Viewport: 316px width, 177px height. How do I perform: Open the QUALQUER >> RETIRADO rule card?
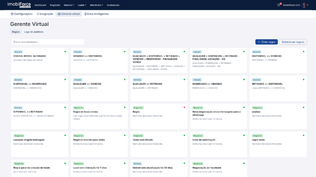click(x=159, y=88)
